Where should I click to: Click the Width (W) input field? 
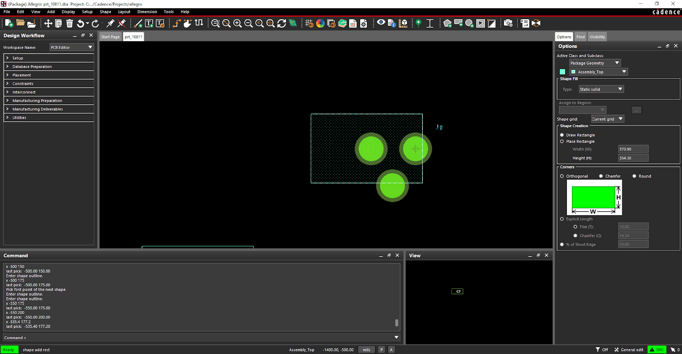633,149
